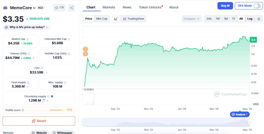
Task: Switch to TradingView candlestick chart
Action: tap(134, 19)
